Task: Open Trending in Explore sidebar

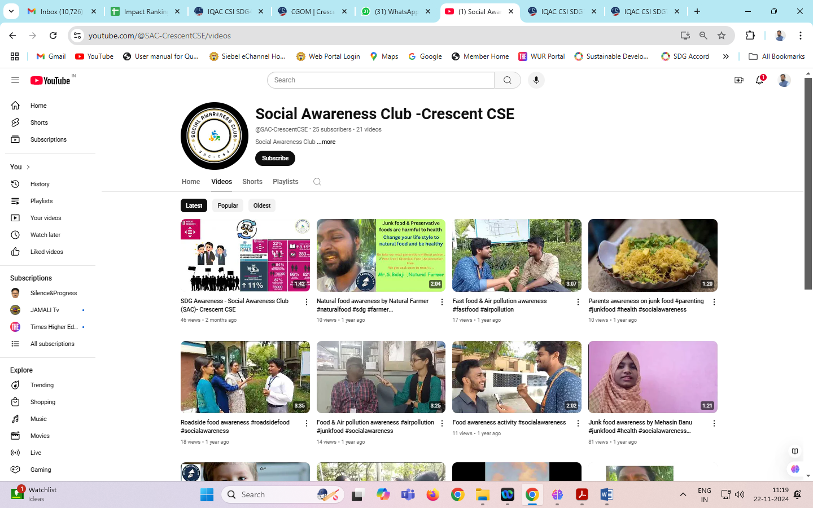Action: (x=42, y=385)
